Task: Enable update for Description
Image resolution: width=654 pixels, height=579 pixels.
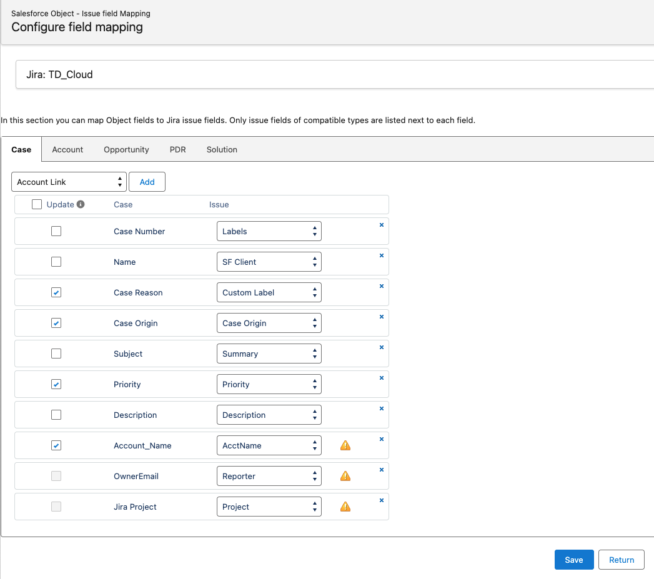Action: coord(56,415)
